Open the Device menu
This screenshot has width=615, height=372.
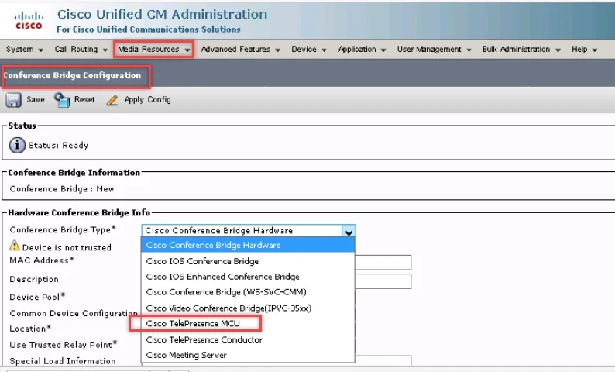309,49
